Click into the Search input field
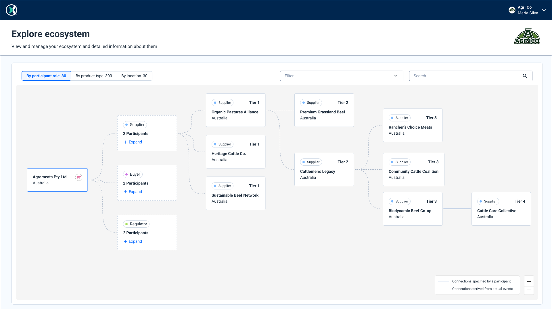This screenshot has width=552, height=310. (x=466, y=76)
